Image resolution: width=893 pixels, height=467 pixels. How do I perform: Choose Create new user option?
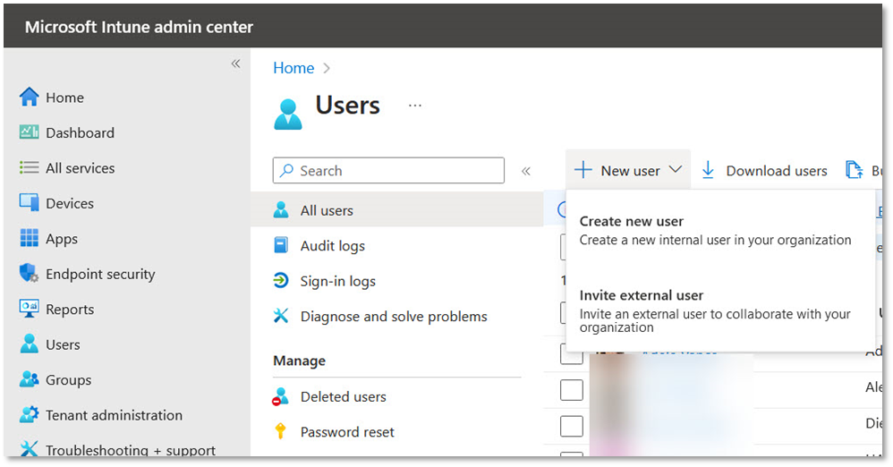click(632, 221)
